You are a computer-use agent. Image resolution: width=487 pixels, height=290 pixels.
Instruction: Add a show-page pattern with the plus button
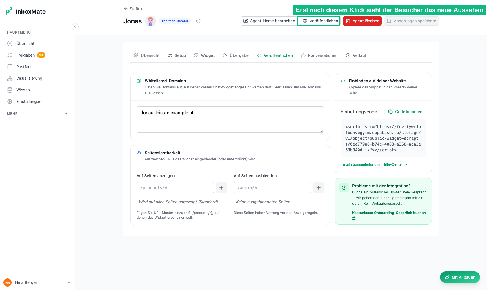pos(221,188)
